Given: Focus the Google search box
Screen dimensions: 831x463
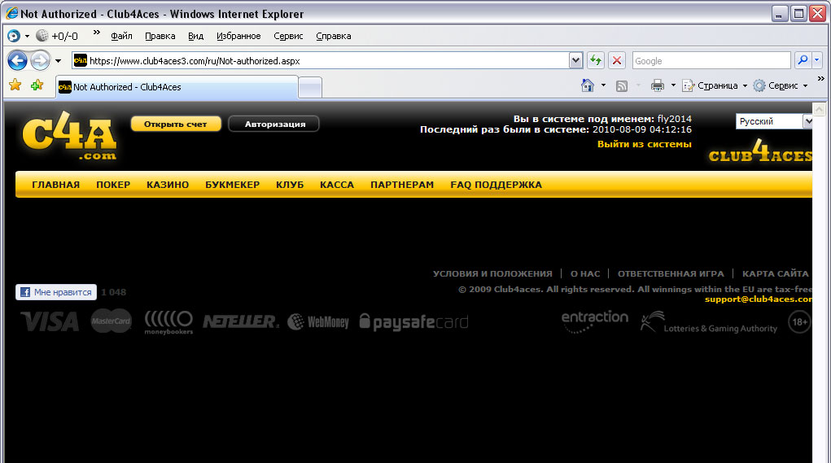Looking at the screenshot, I should (x=711, y=60).
